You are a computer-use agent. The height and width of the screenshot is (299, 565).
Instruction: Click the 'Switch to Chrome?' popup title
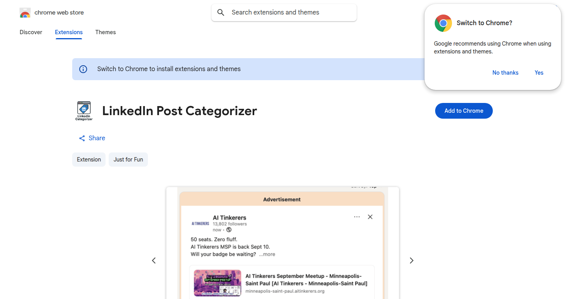[x=485, y=23]
